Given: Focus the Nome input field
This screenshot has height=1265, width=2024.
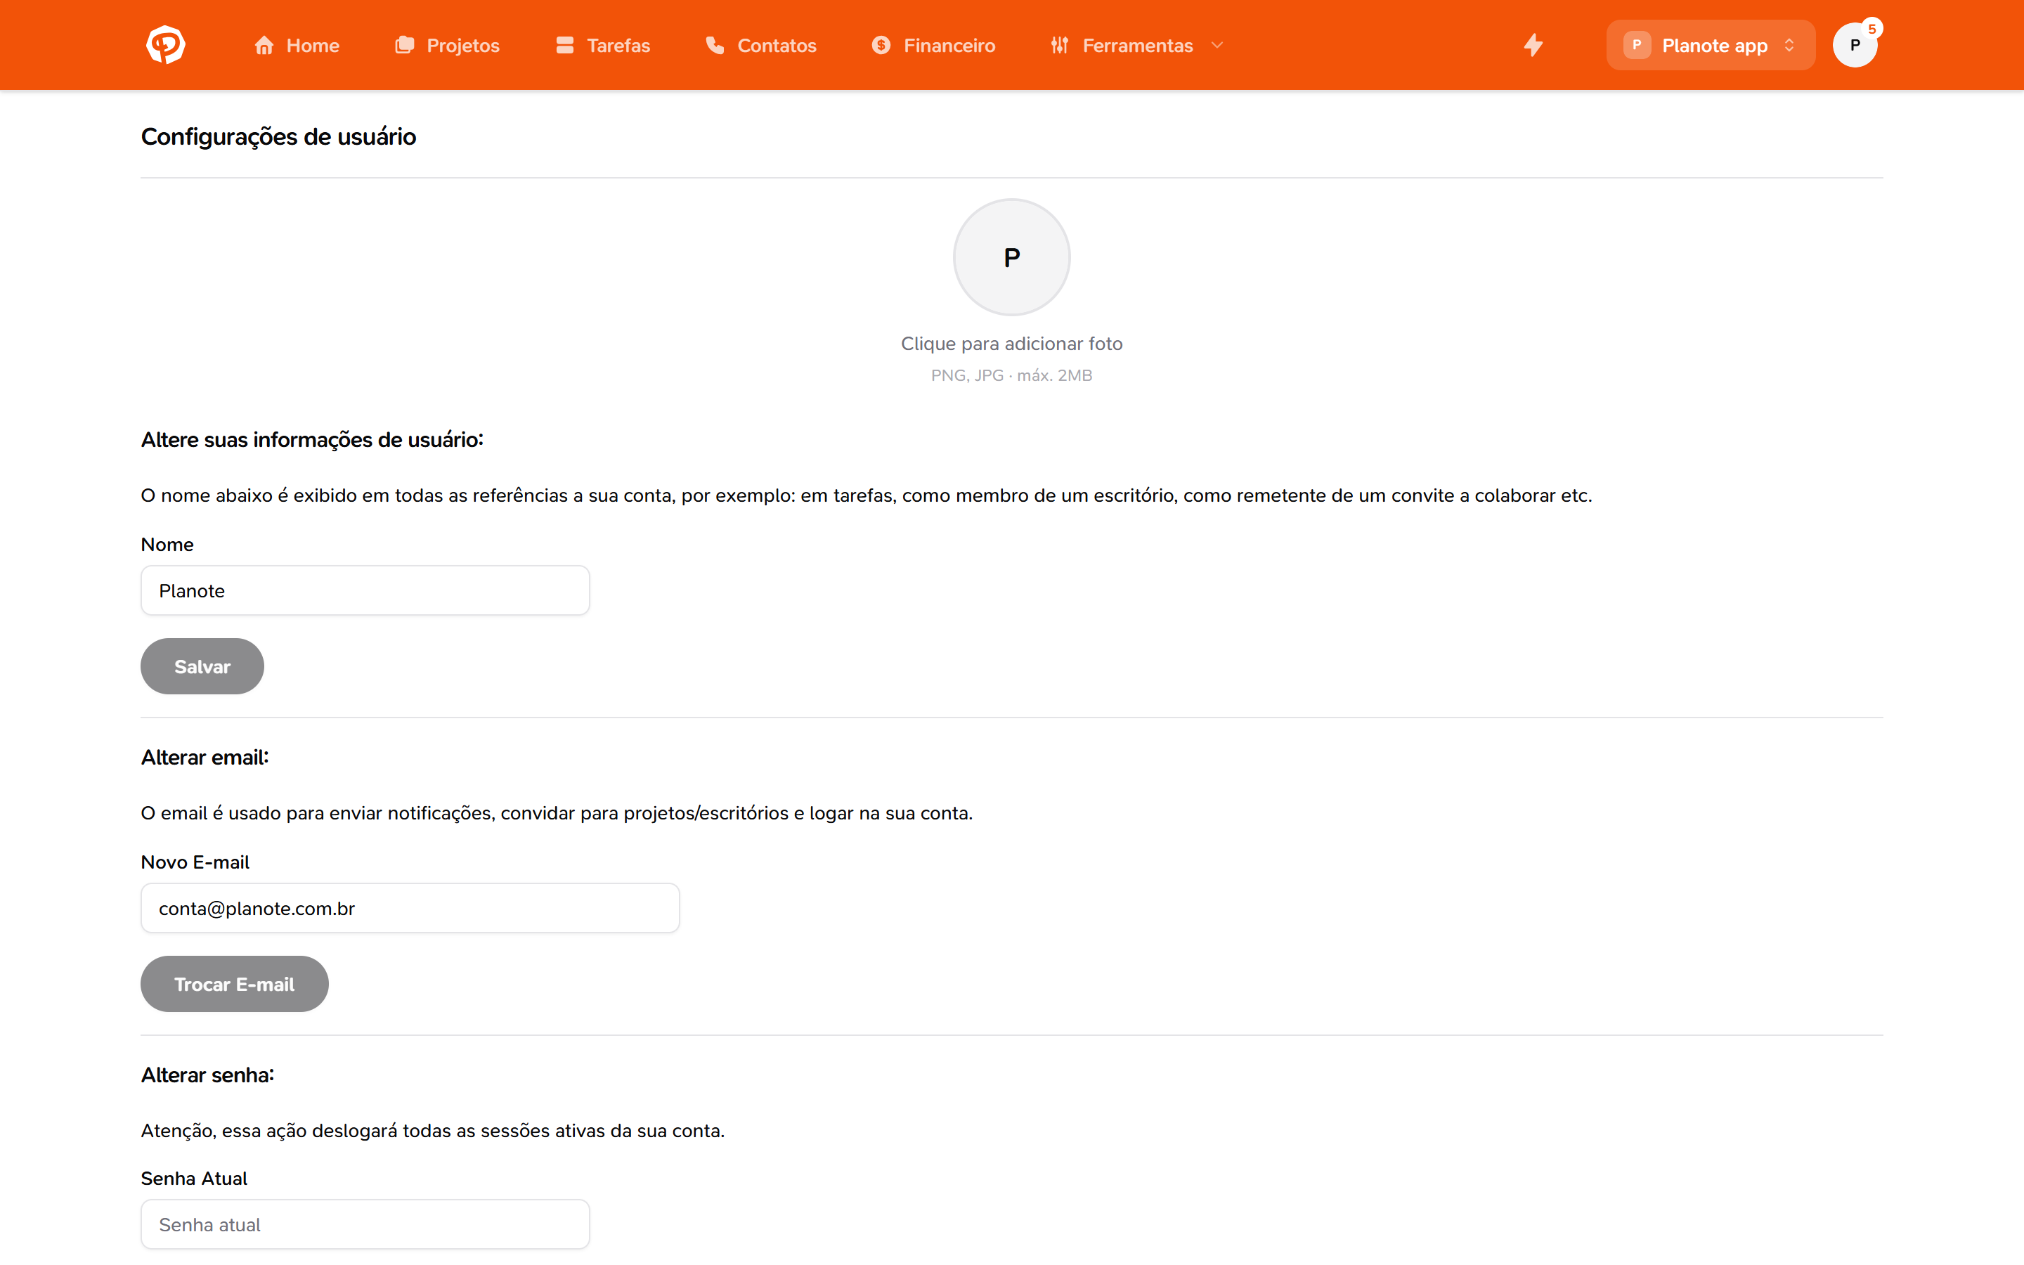Looking at the screenshot, I should pos(365,590).
